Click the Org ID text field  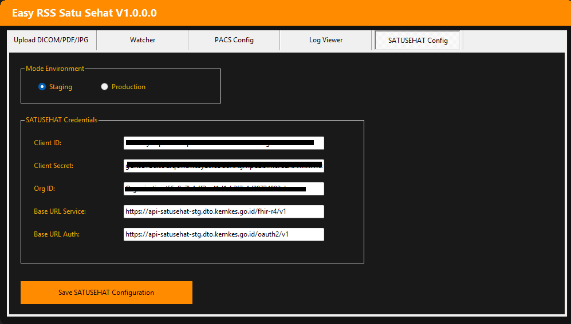point(223,189)
